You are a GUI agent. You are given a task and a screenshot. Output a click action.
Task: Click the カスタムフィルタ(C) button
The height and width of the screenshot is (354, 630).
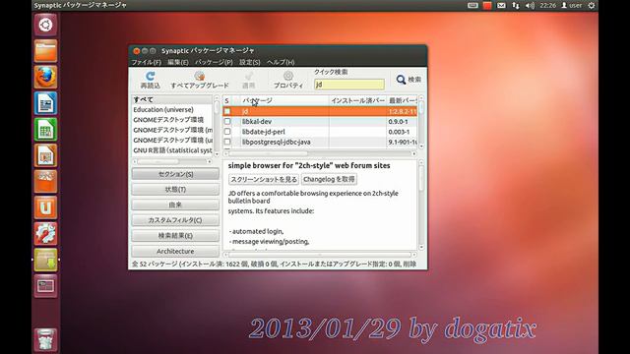coord(175,220)
